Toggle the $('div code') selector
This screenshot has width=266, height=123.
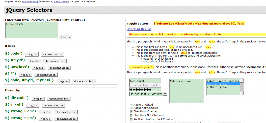click(x=38, y=99)
